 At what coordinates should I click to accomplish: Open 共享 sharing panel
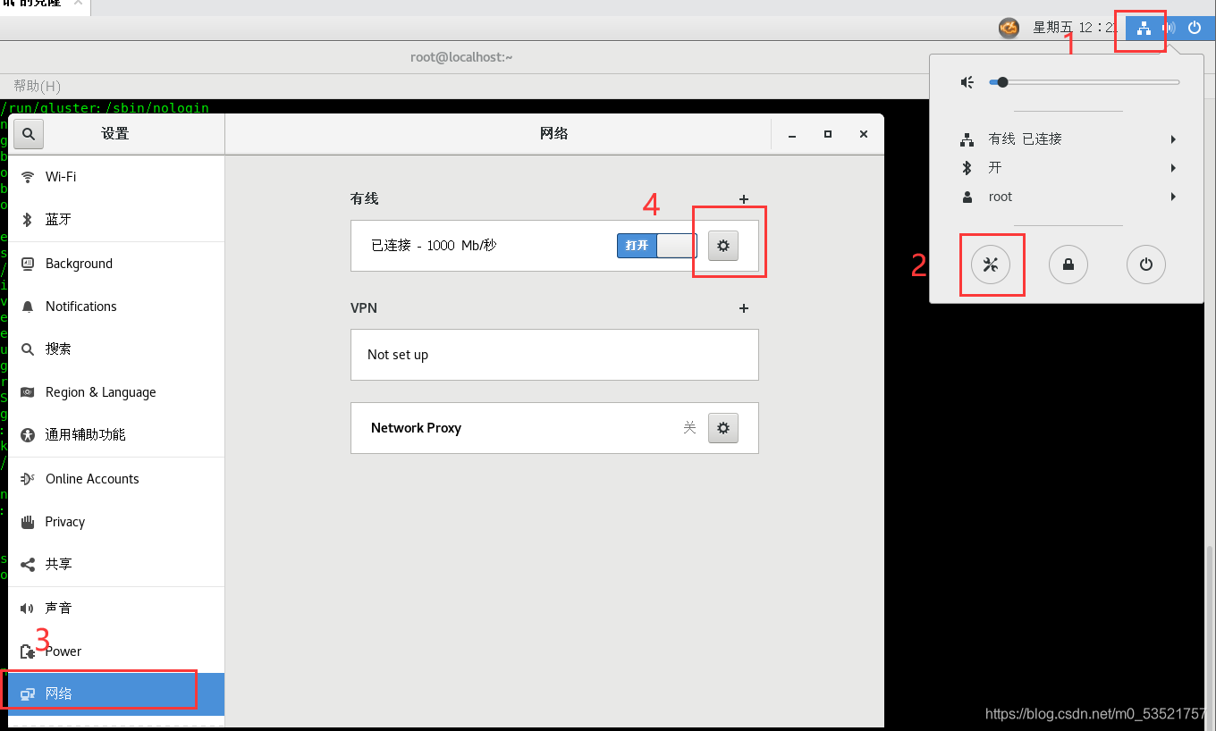116,565
